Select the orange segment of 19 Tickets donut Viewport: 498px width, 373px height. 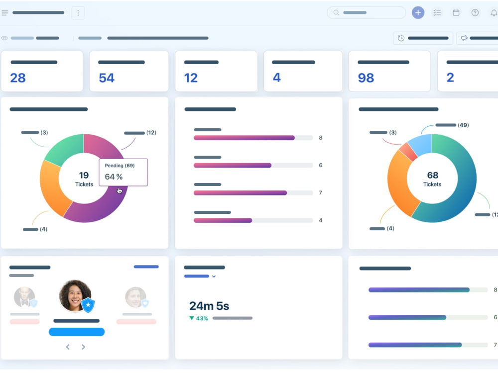[x=53, y=189]
